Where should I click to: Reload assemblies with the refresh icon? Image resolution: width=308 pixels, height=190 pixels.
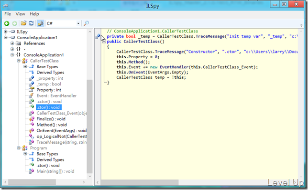(31, 23)
